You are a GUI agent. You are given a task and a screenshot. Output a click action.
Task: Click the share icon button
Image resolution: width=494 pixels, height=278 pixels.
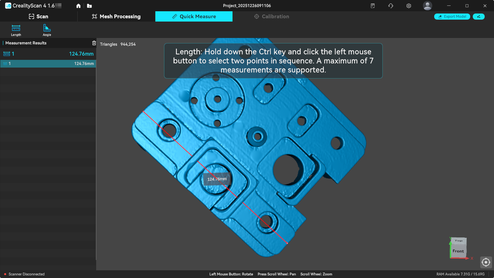(479, 17)
